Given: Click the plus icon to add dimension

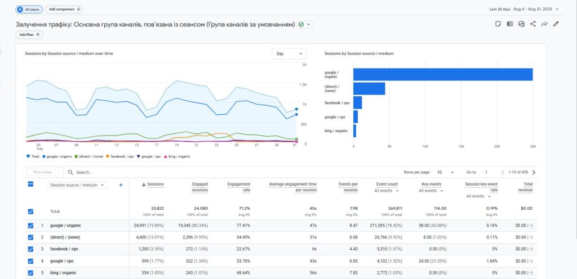Looking at the screenshot, I should (x=121, y=184).
